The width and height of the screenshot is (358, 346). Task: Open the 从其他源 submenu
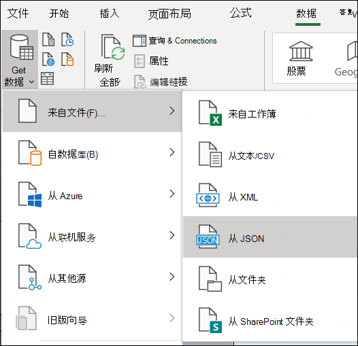pos(93,277)
